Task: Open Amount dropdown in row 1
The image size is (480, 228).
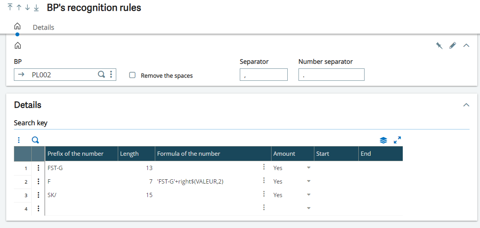Action: pyautogui.click(x=309, y=168)
